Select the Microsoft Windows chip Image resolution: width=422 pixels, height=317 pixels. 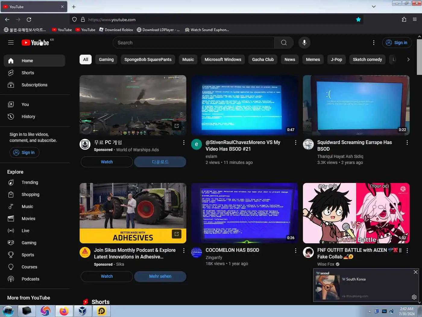tap(223, 59)
